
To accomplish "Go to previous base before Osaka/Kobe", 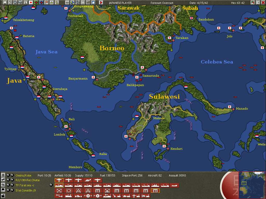I will pos(8,175).
